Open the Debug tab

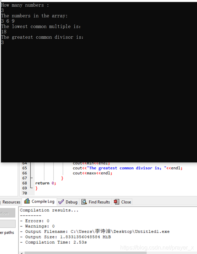[x=68, y=202]
